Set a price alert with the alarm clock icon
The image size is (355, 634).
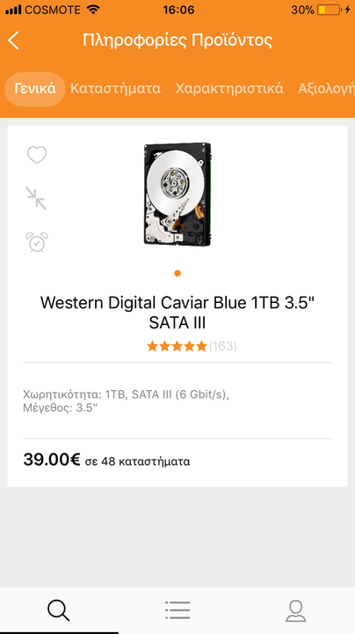[x=37, y=242]
